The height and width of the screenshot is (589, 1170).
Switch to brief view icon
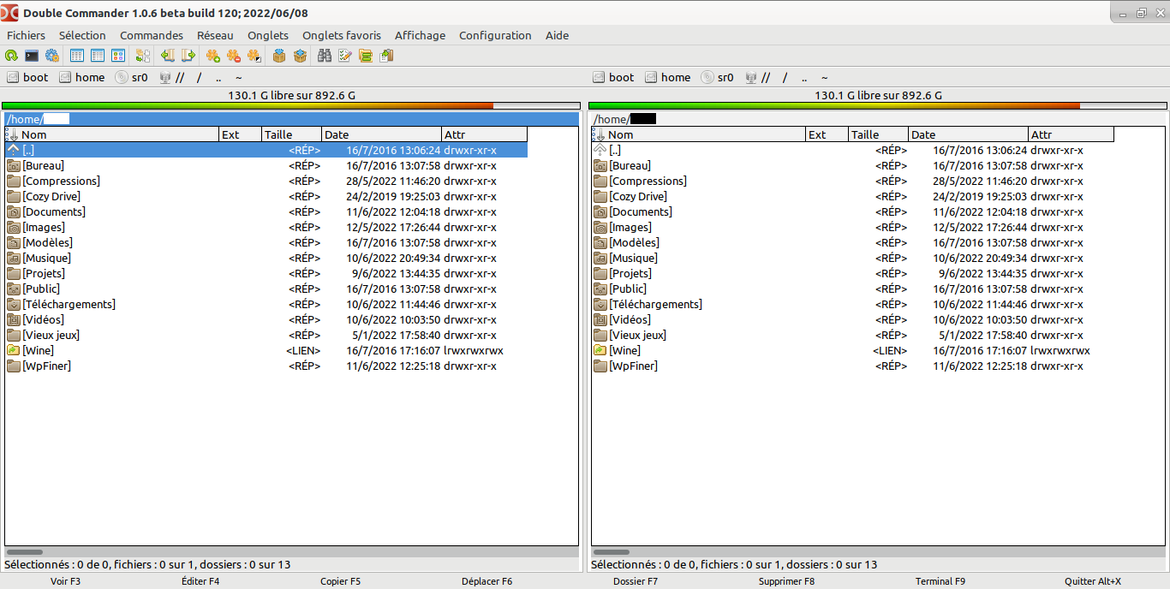click(x=77, y=56)
